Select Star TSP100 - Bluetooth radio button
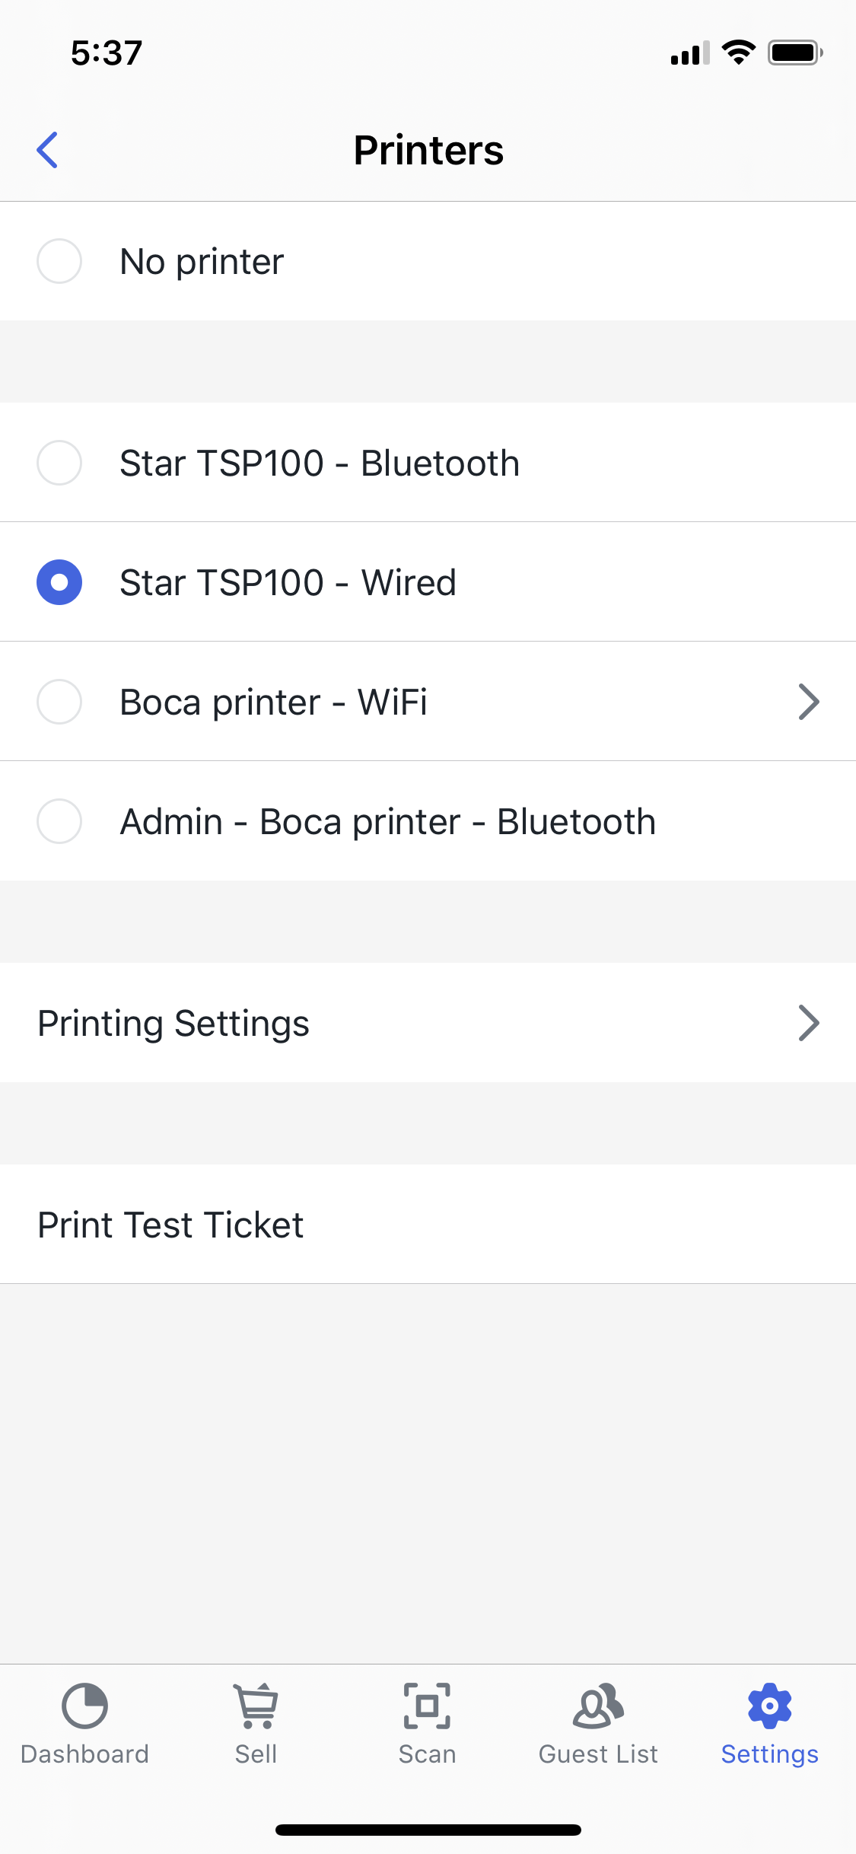The image size is (856, 1854). point(59,463)
